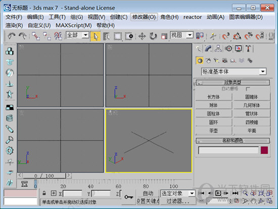Open the 修改器(O) menu

pyautogui.click(x=144, y=17)
